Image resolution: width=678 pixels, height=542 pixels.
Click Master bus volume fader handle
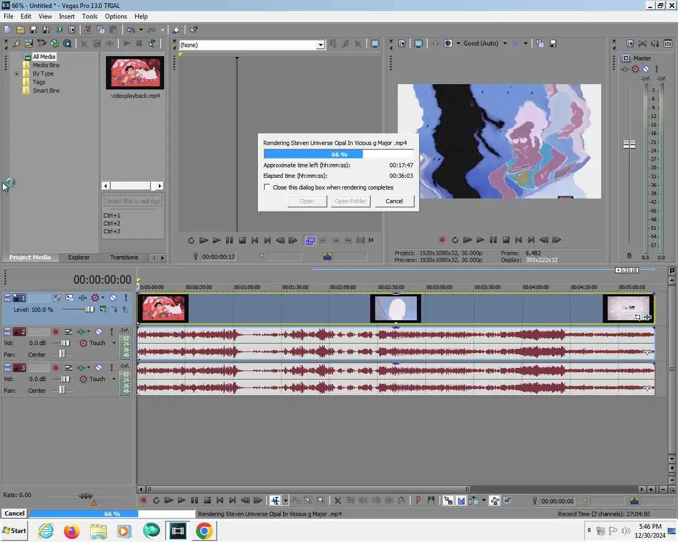coord(629,144)
